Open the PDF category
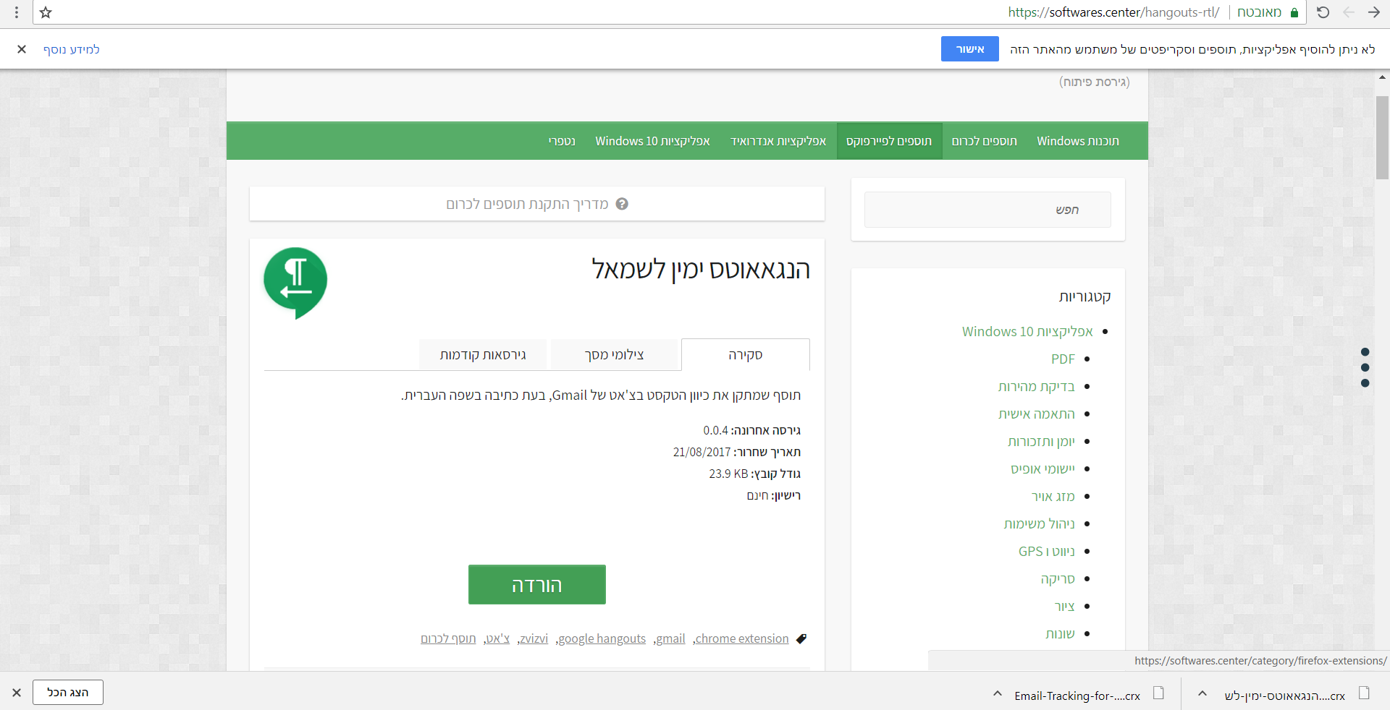 (x=1063, y=359)
